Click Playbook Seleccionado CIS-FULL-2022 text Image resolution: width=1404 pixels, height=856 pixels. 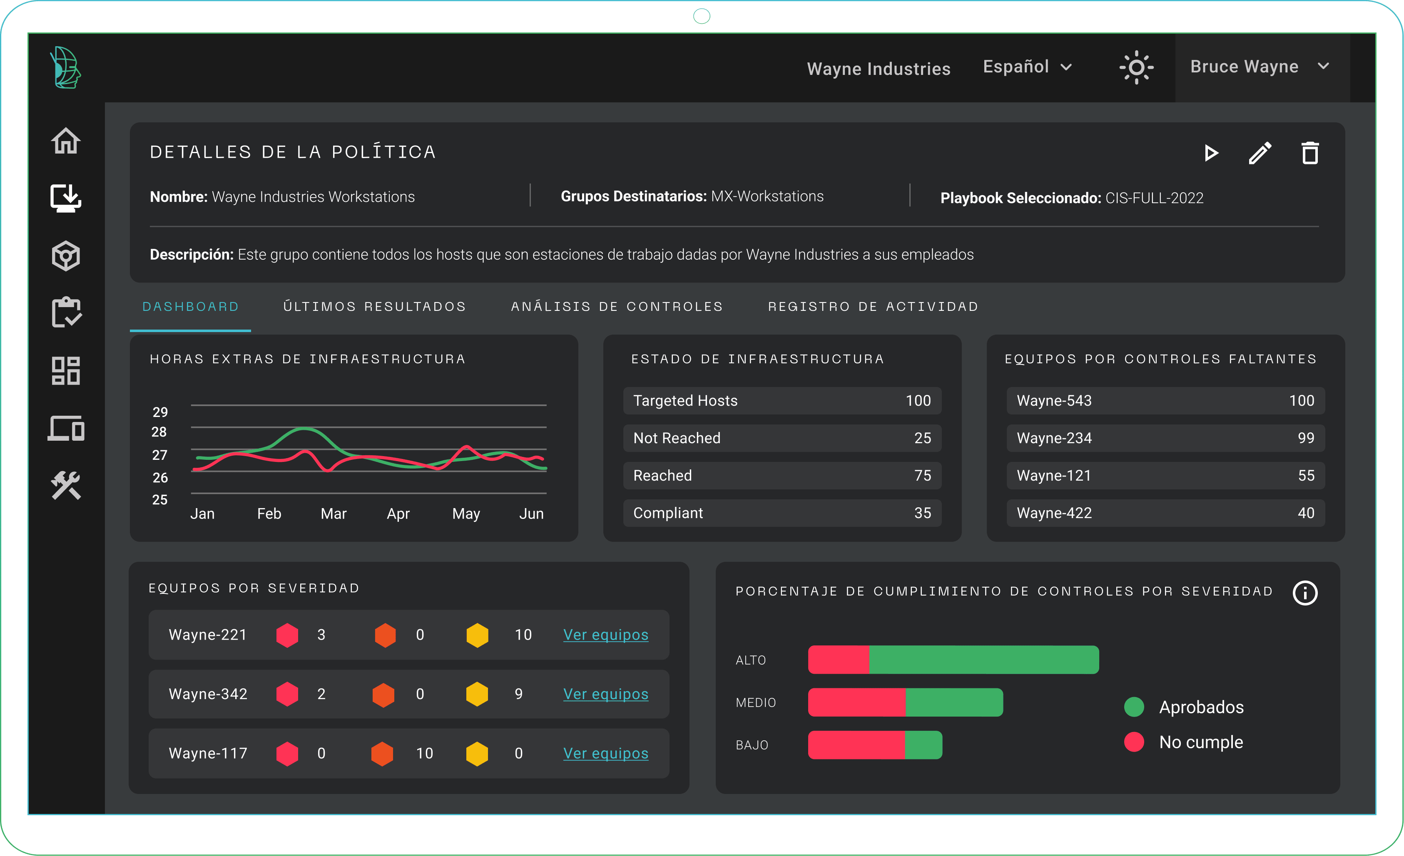pos(1072,198)
